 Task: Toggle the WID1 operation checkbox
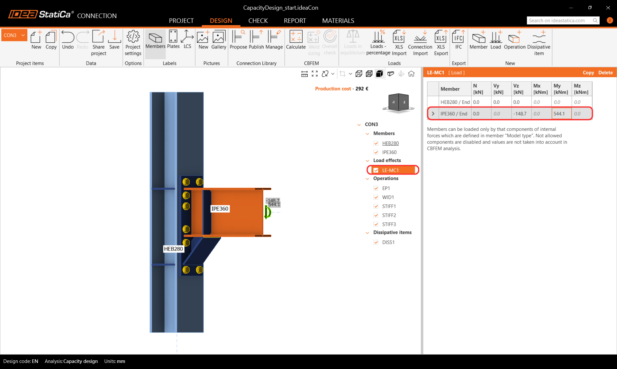click(x=376, y=197)
